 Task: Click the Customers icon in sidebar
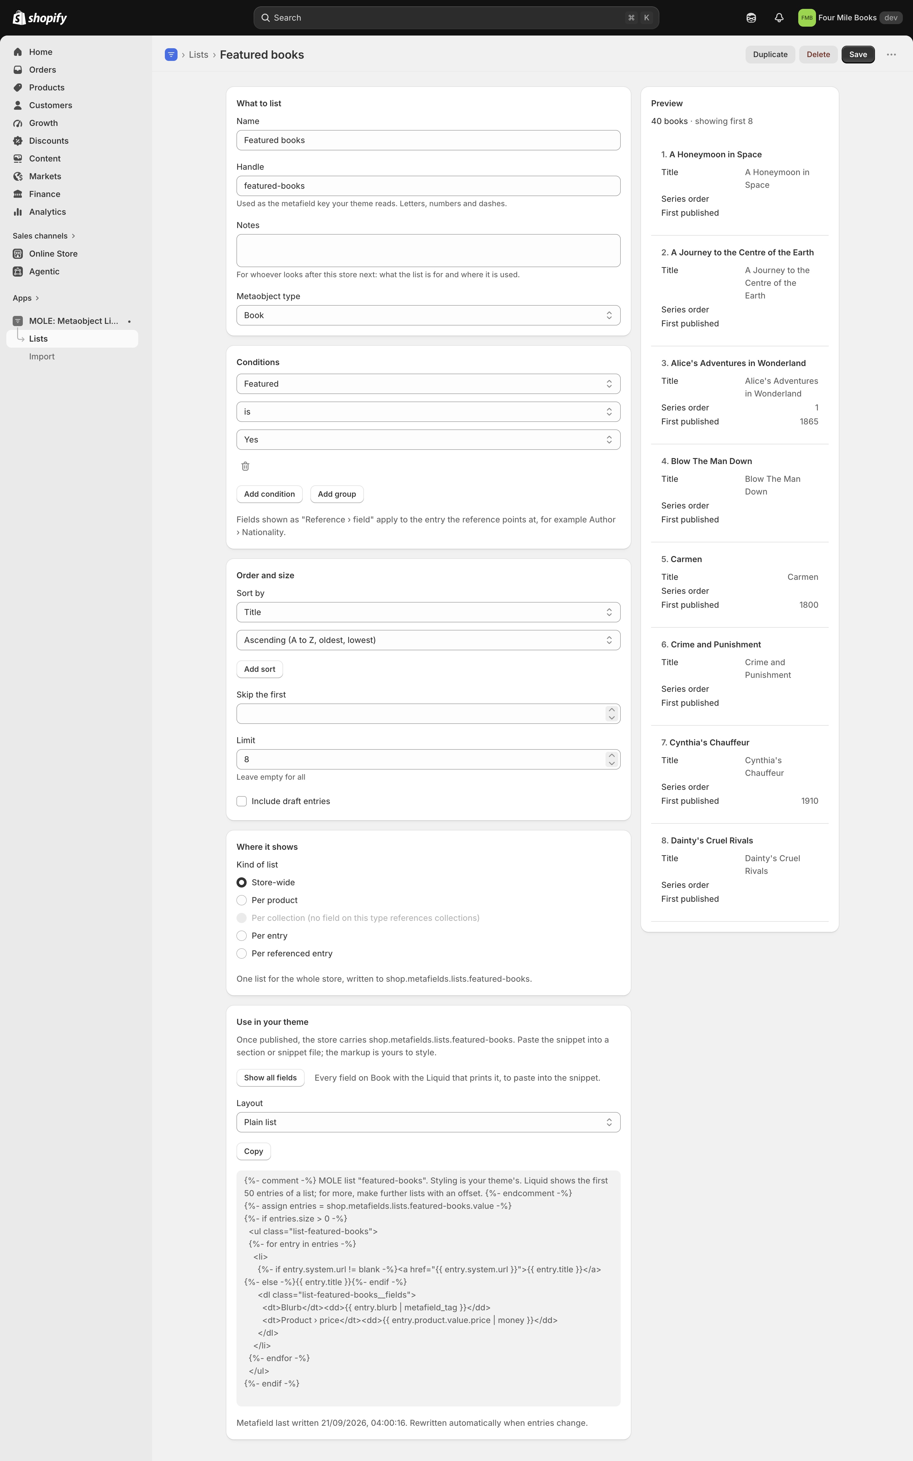pos(18,105)
